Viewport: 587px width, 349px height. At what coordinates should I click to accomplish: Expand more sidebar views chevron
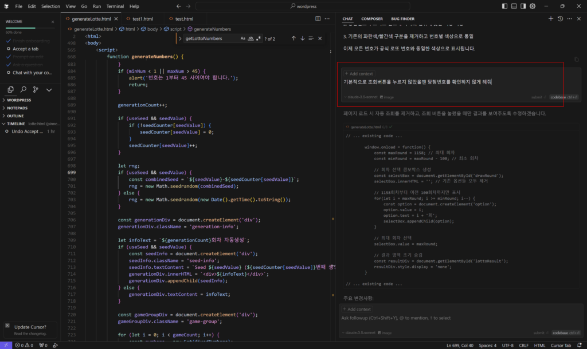click(49, 90)
